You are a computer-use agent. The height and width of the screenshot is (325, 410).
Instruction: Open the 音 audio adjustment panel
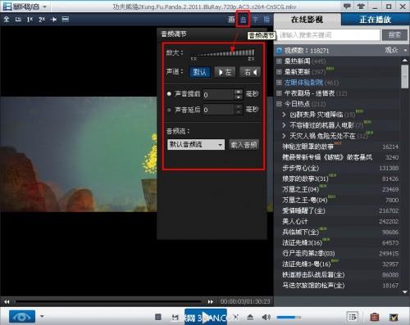point(243,20)
